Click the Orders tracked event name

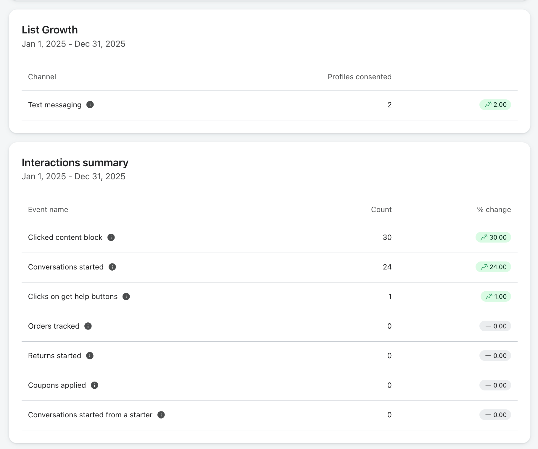pyautogui.click(x=54, y=326)
